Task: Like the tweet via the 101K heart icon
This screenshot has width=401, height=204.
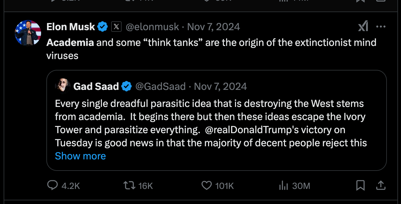Action: click(x=206, y=186)
